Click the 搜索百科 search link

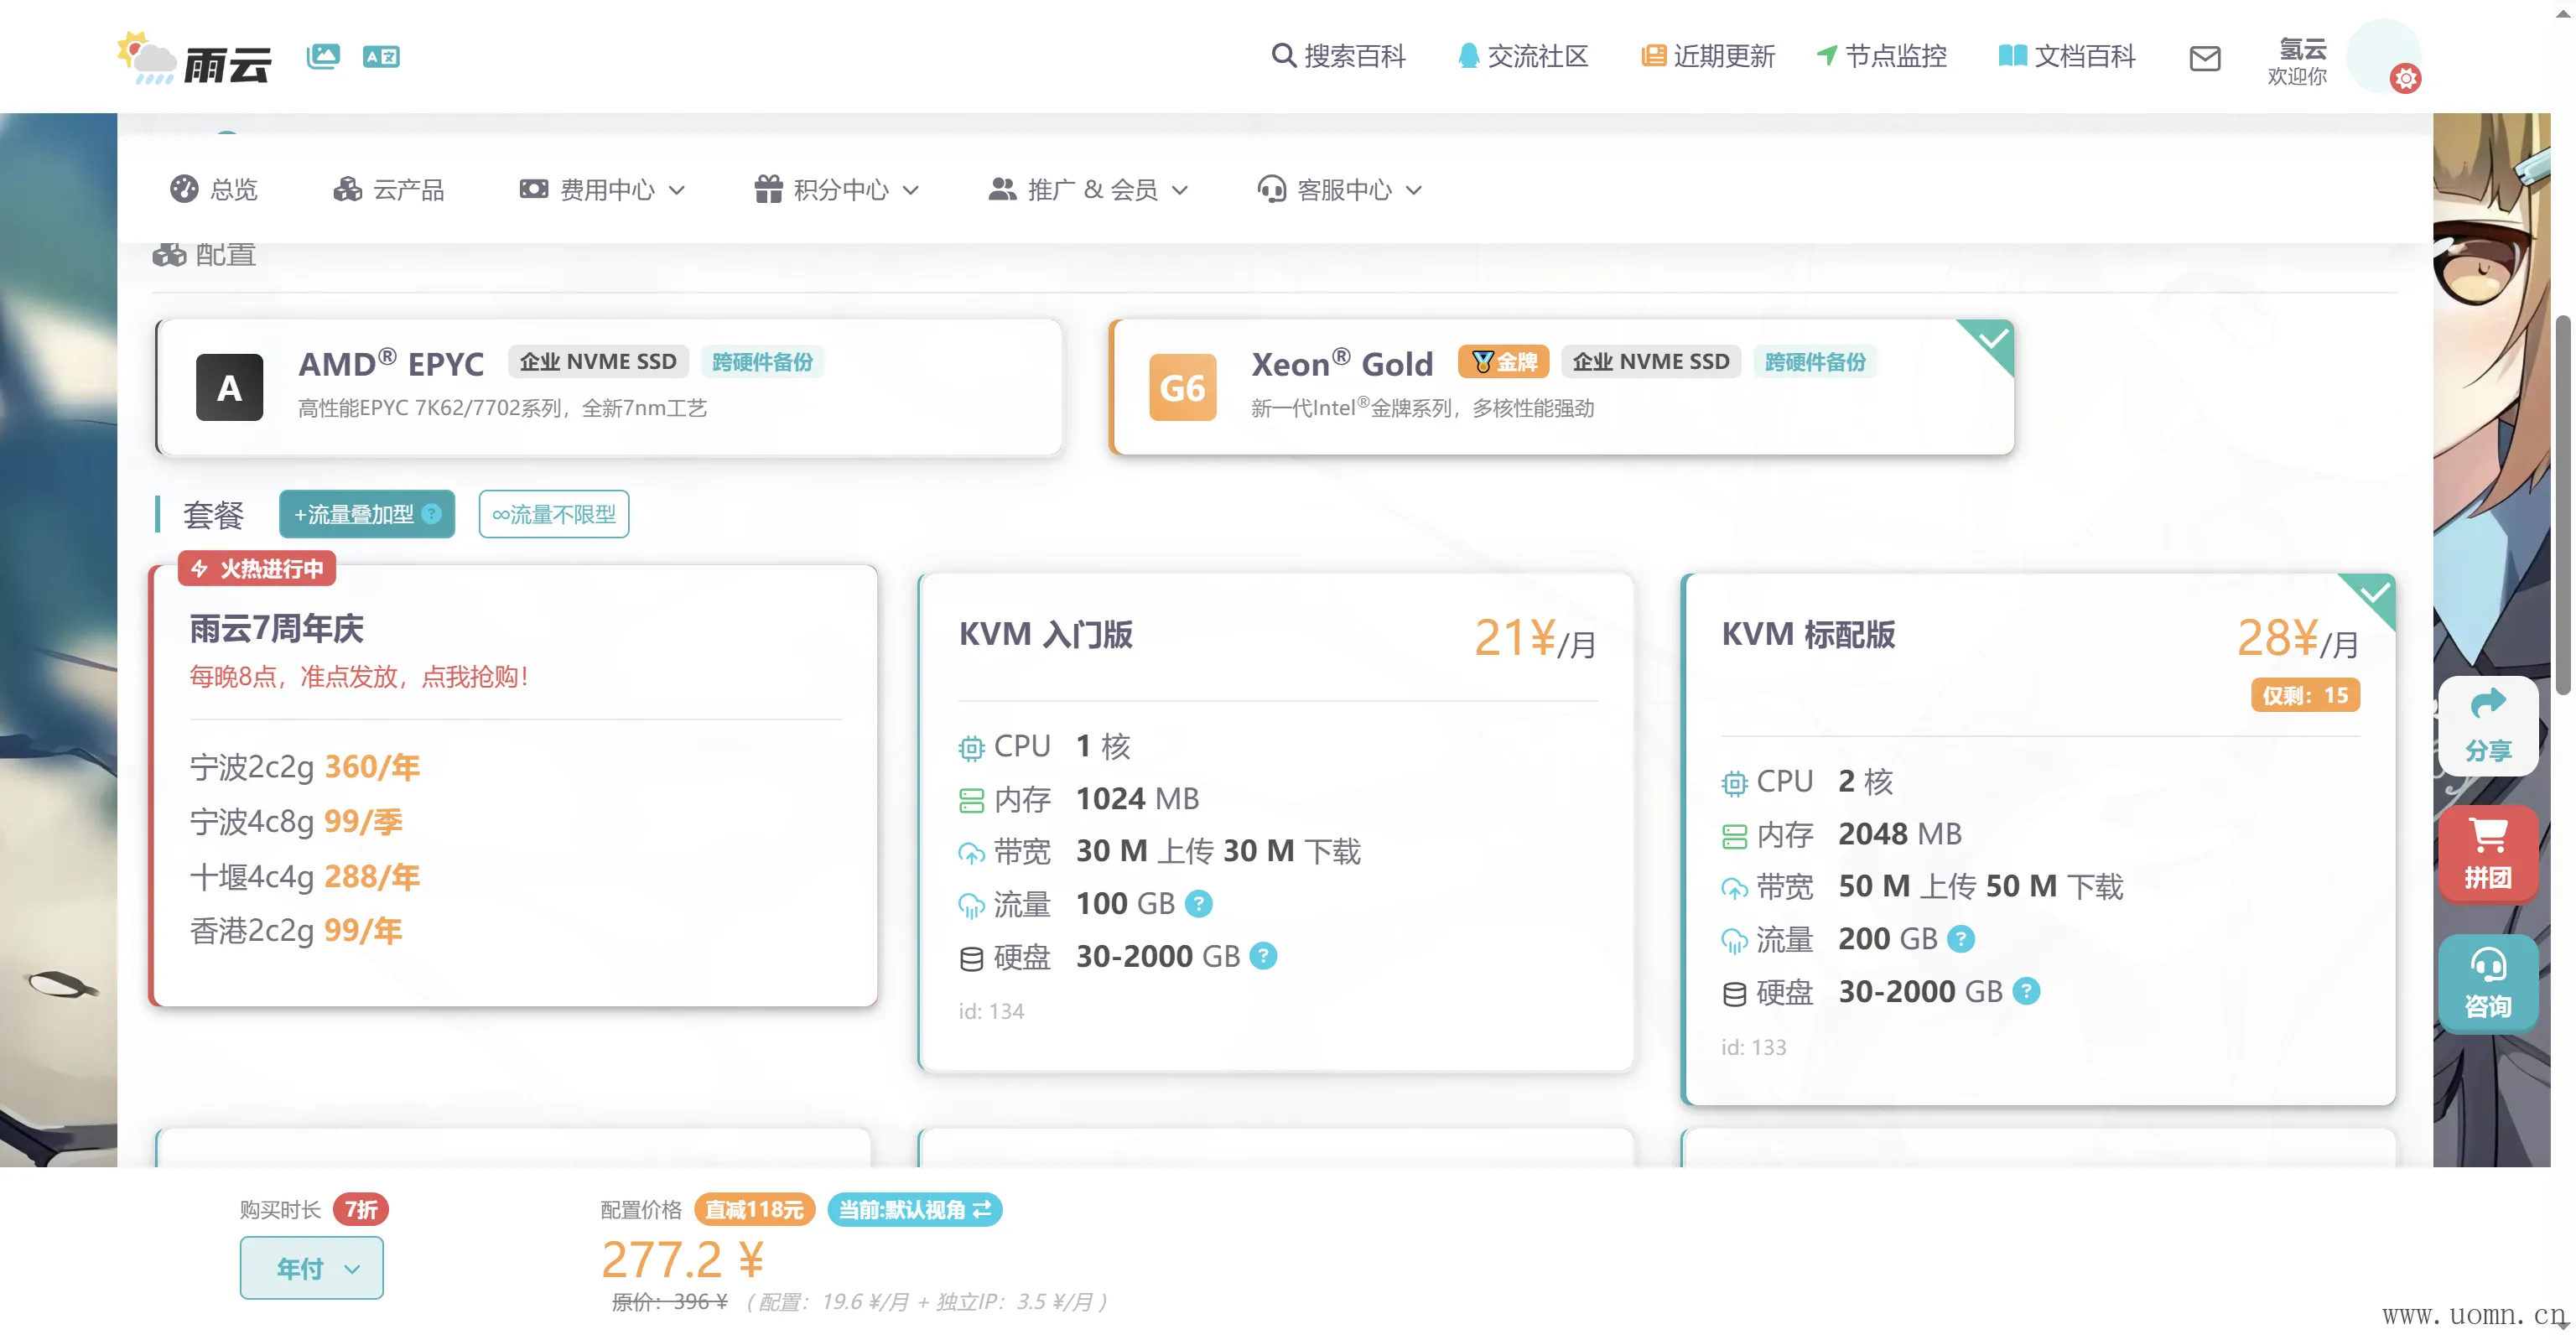(1338, 56)
